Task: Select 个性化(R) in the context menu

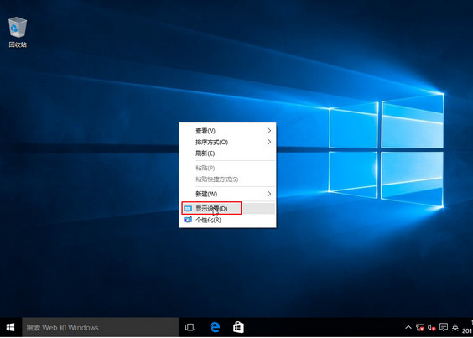Action: pyautogui.click(x=227, y=220)
